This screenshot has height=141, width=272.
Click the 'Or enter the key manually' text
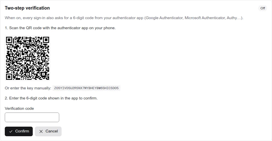(x=28, y=88)
